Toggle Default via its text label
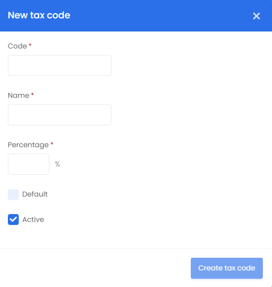272x287 pixels. 35,194
